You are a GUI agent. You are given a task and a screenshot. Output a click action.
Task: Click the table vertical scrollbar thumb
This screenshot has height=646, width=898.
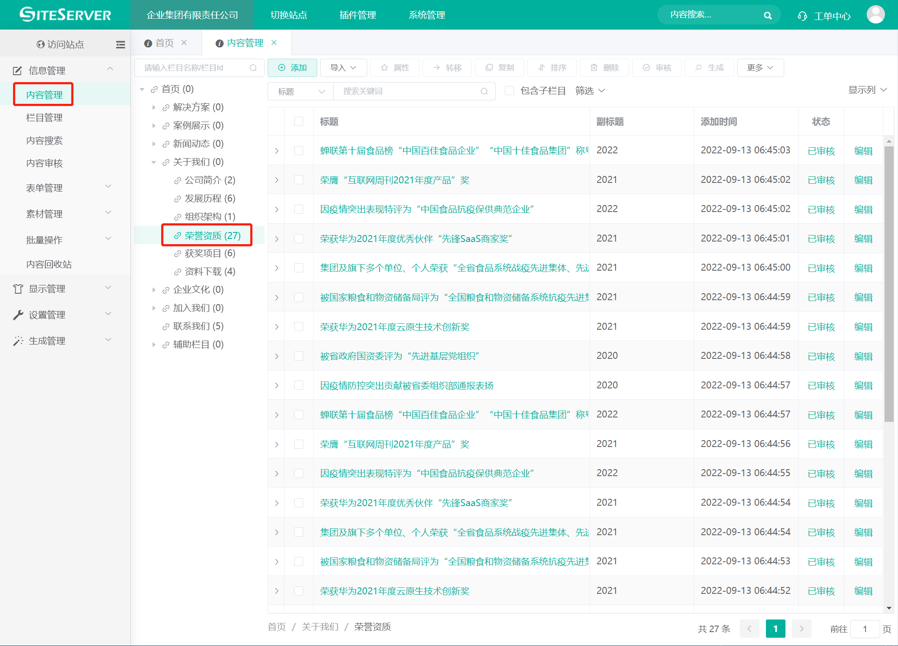pyautogui.click(x=889, y=284)
